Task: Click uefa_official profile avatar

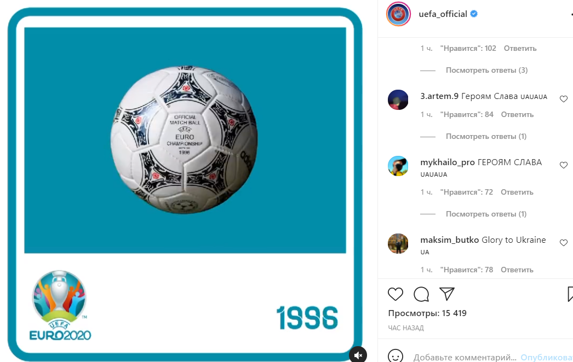Action: [x=398, y=14]
